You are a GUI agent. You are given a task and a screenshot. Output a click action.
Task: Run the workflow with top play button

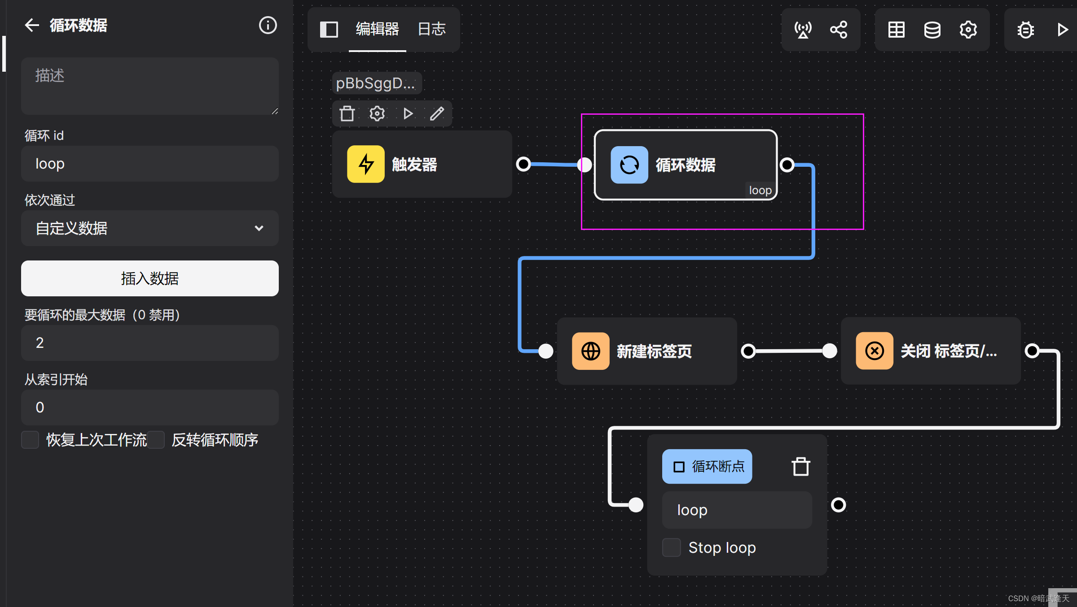[1062, 30]
